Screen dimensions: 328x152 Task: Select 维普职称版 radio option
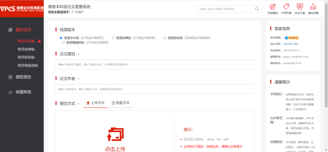pos(165,38)
